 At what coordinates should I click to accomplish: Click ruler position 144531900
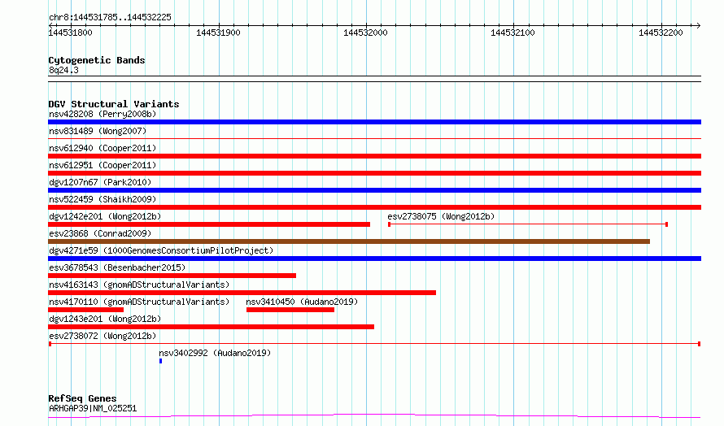point(218,33)
